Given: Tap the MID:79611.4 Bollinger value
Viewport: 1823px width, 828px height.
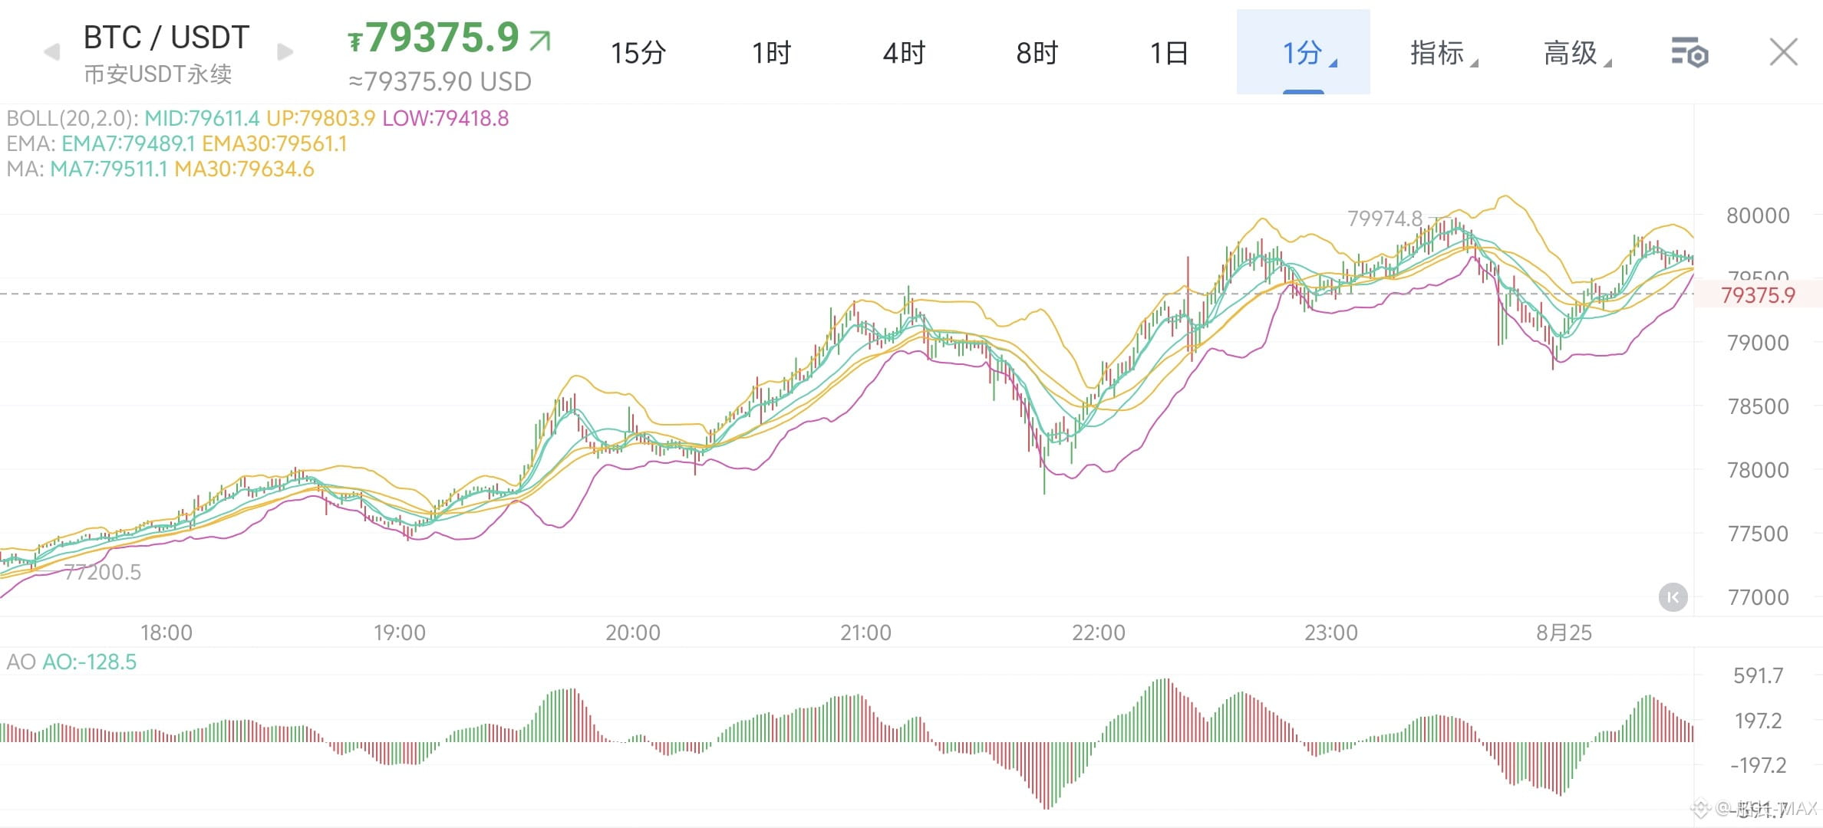Looking at the screenshot, I should click(202, 118).
